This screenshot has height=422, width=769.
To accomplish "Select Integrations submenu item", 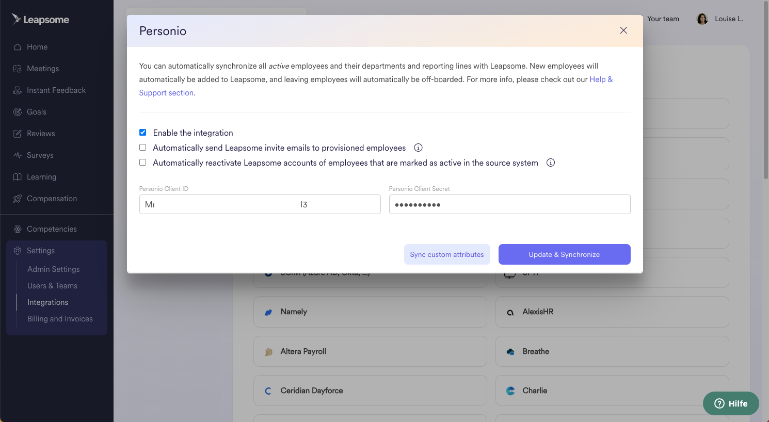I will 48,302.
